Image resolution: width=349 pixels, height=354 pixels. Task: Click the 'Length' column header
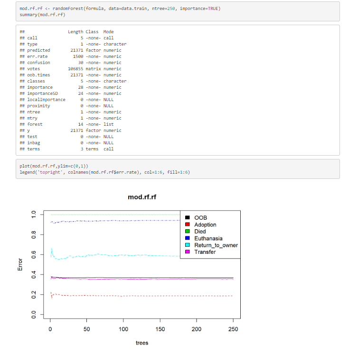click(75, 32)
